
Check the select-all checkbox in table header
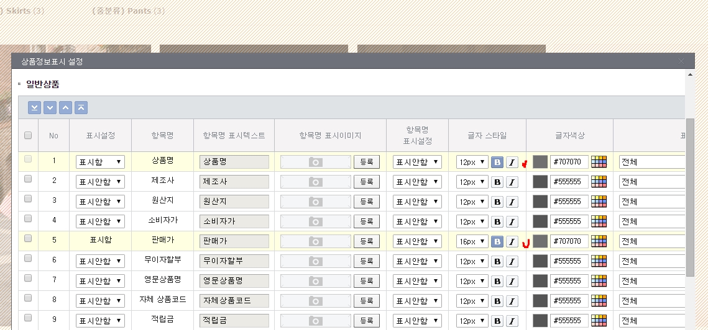click(28, 135)
